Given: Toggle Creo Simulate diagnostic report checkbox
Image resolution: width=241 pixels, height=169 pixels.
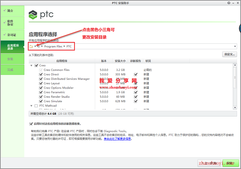Looking at the screenshot, I should pyautogui.click(x=135, y=101).
